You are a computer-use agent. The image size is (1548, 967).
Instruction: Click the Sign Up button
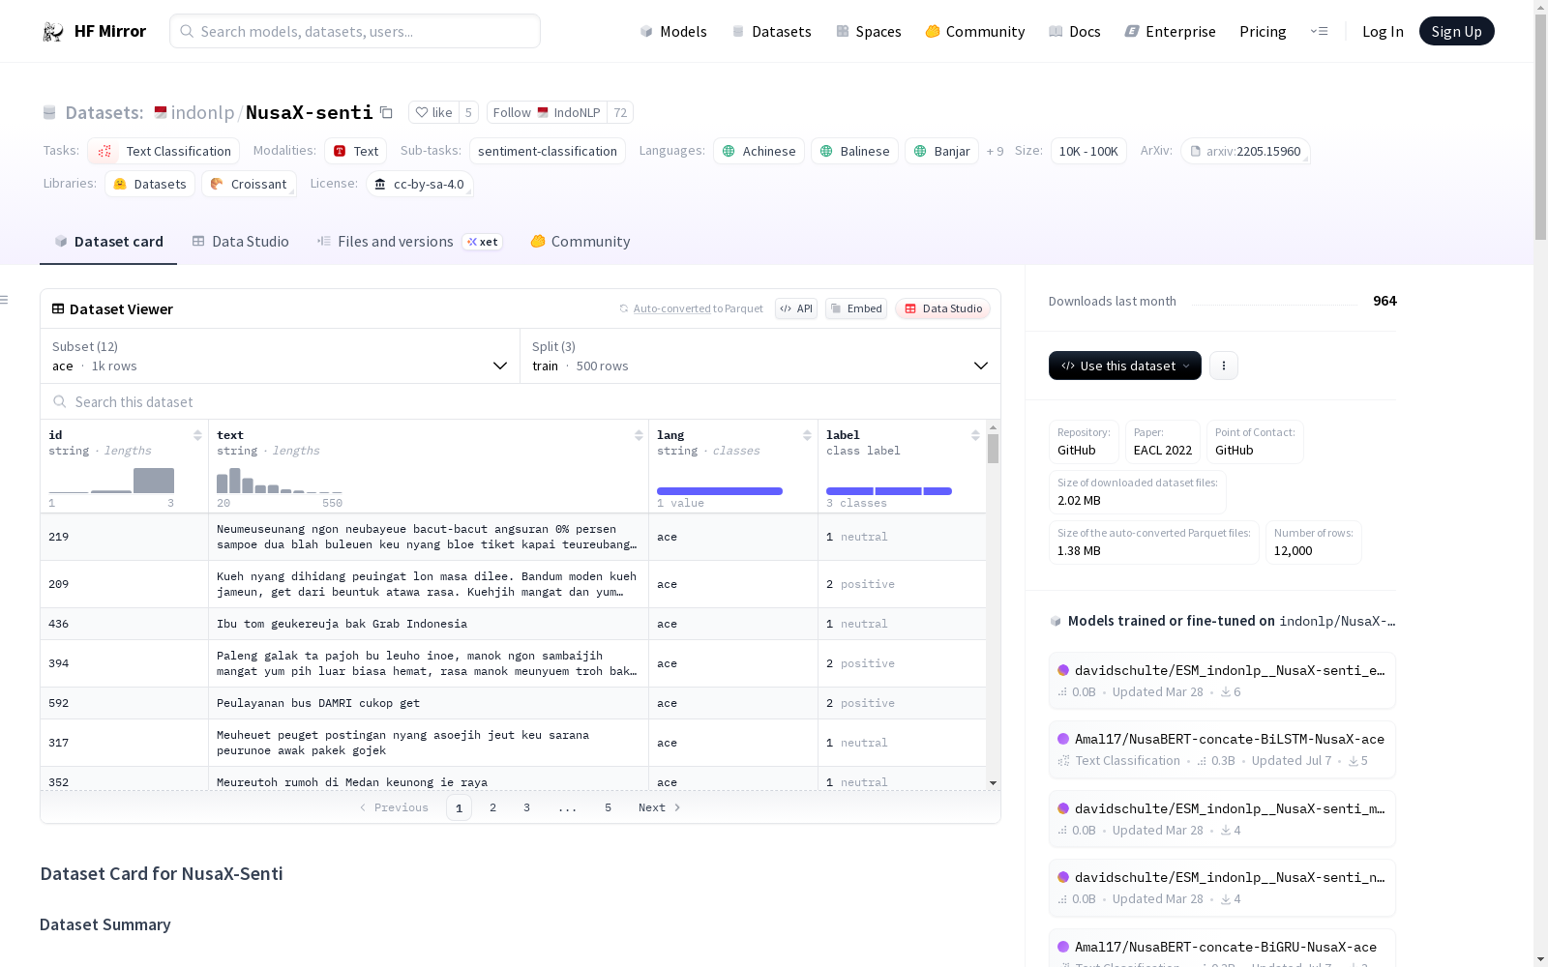click(x=1456, y=31)
